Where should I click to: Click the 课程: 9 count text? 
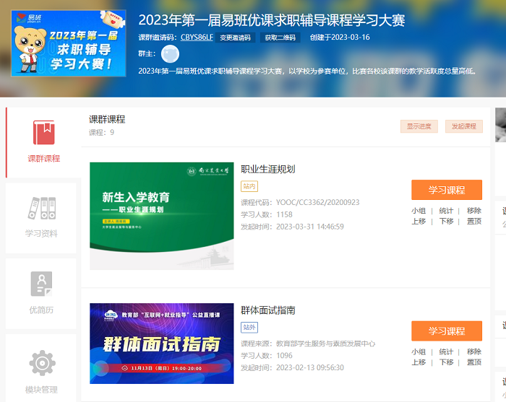(101, 132)
